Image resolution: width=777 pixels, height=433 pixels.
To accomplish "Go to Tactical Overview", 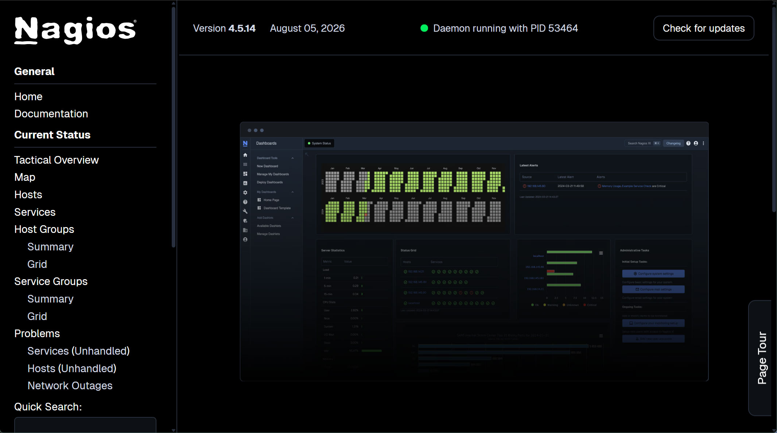I will coord(57,160).
